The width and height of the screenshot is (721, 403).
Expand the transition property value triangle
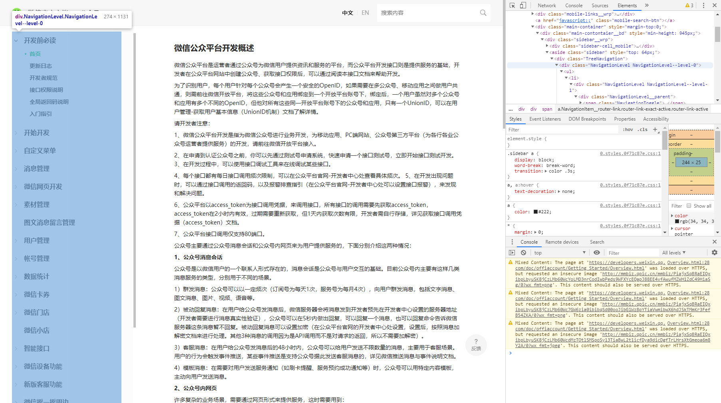point(546,171)
